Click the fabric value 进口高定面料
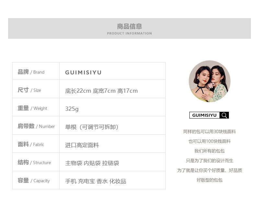259x209 pixels. point(82,145)
